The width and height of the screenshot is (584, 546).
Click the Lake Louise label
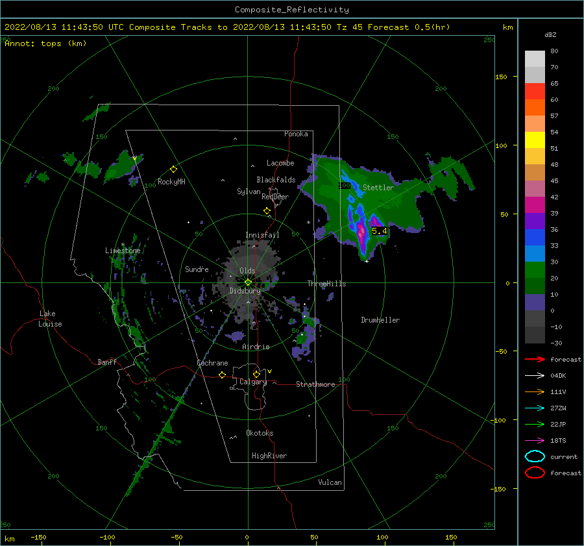[50, 319]
